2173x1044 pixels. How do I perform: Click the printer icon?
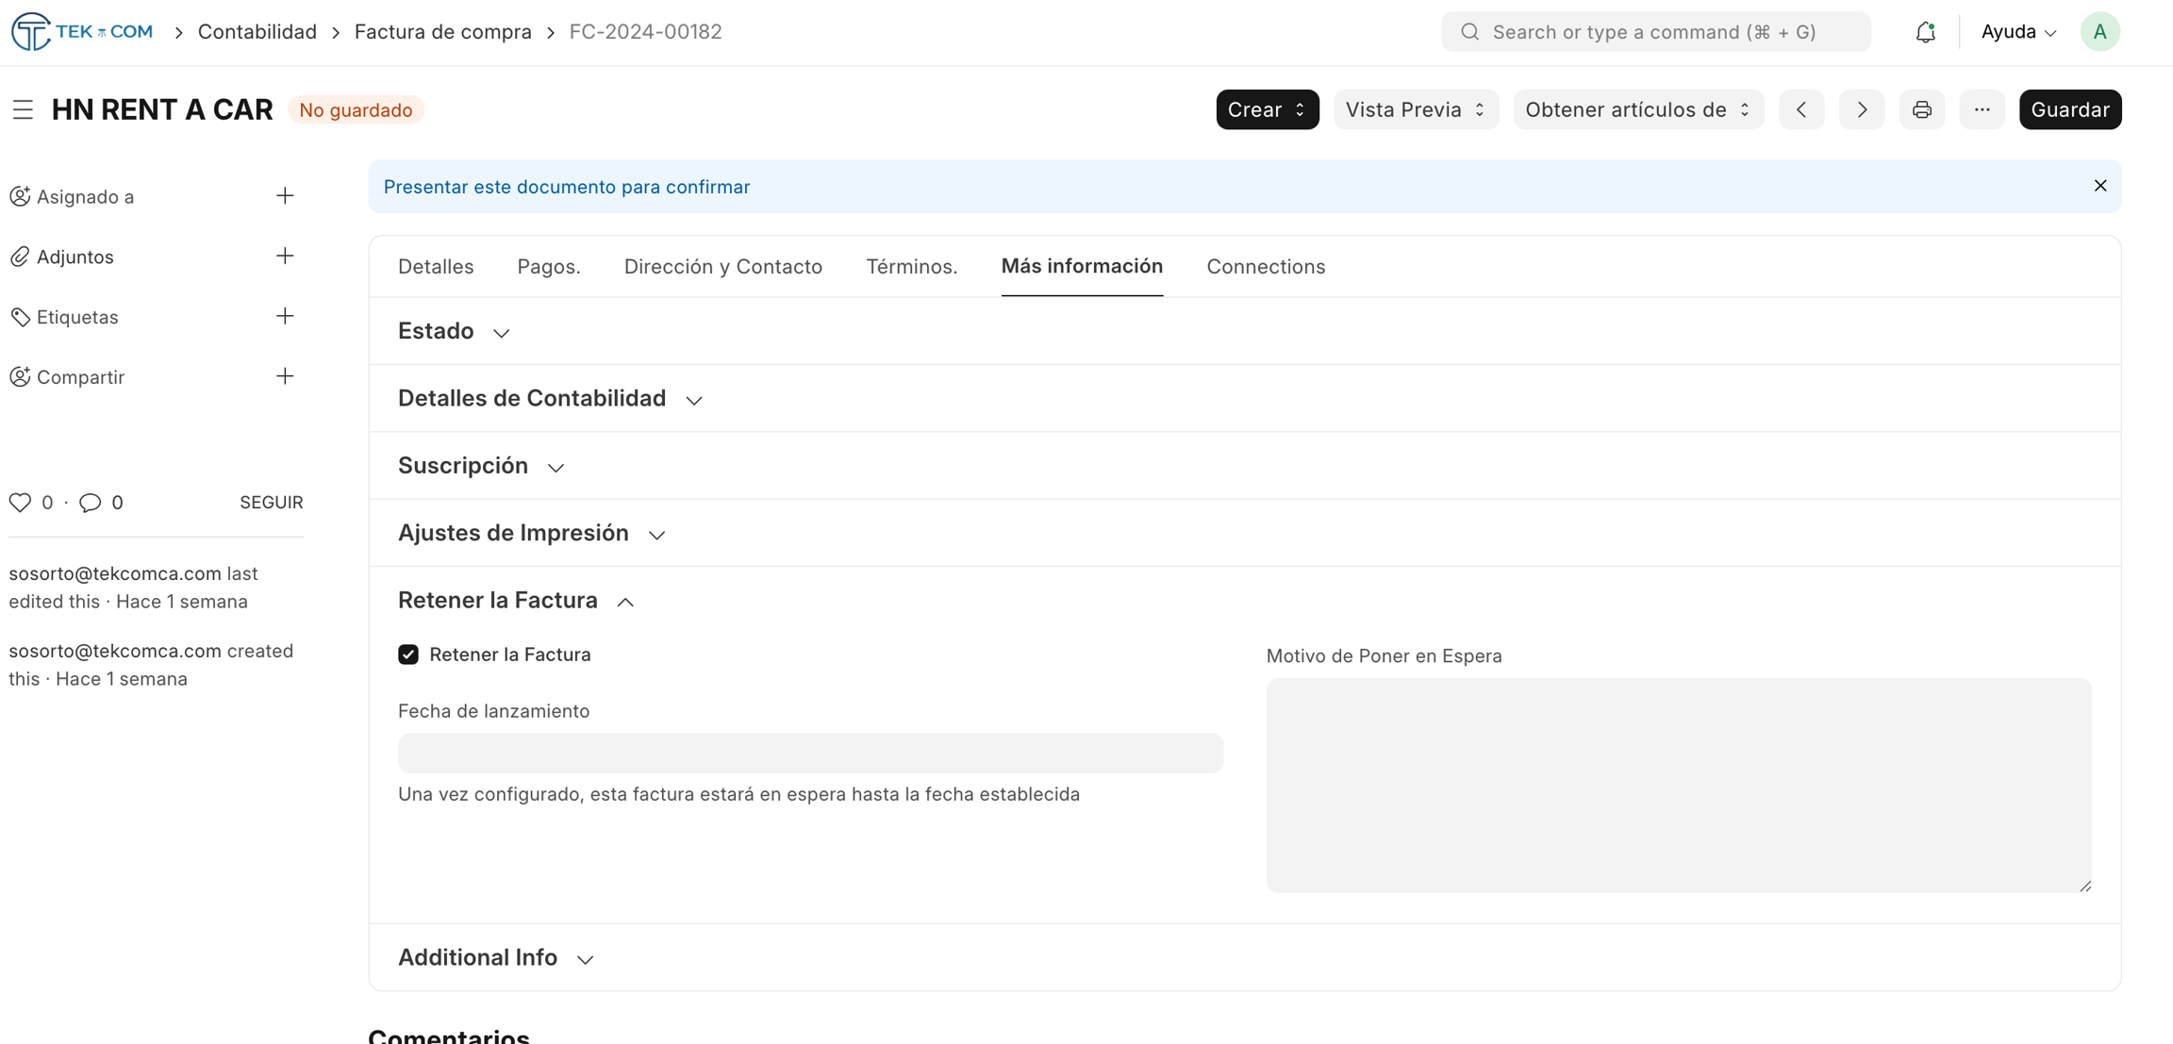(x=1921, y=109)
